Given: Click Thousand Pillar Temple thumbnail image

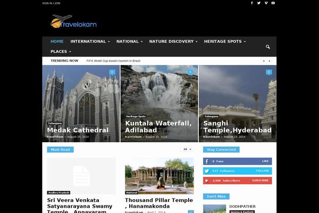Looking at the screenshot, I should [159, 176].
